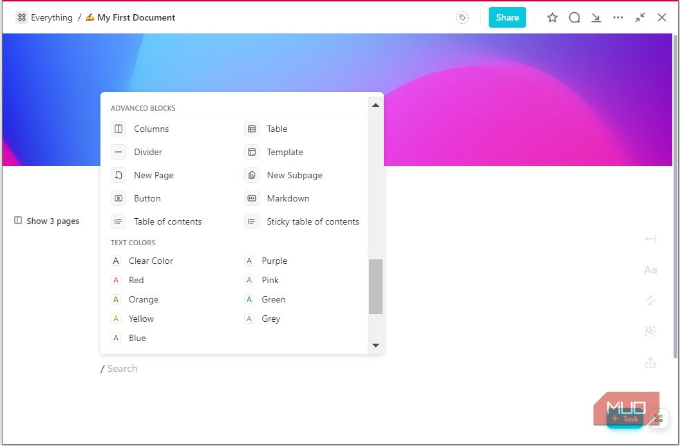Insert a Columns block
Screen dimensions: 680x446
(151, 129)
